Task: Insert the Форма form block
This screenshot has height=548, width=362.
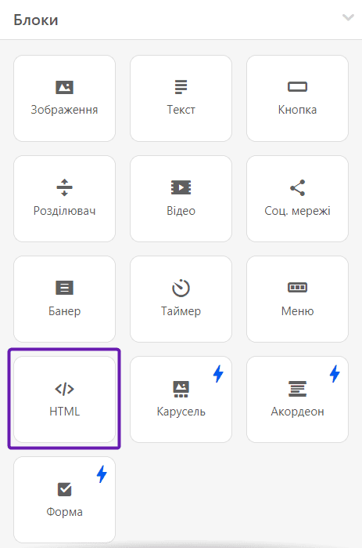Action: [x=64, y=499]
